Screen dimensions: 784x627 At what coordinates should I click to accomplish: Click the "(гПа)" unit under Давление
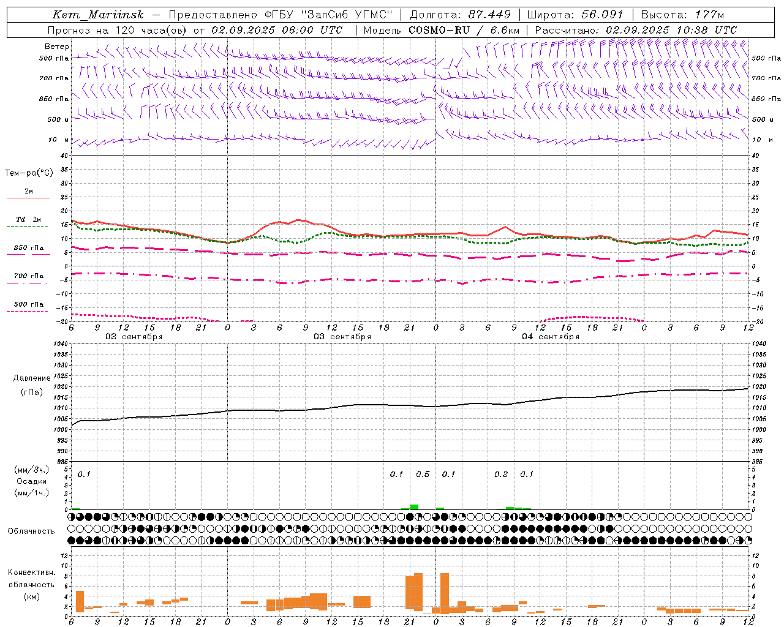click(32, 392)
